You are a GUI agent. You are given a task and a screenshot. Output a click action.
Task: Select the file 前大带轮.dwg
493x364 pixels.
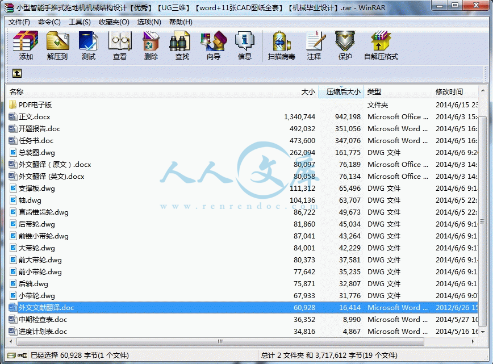40,260
